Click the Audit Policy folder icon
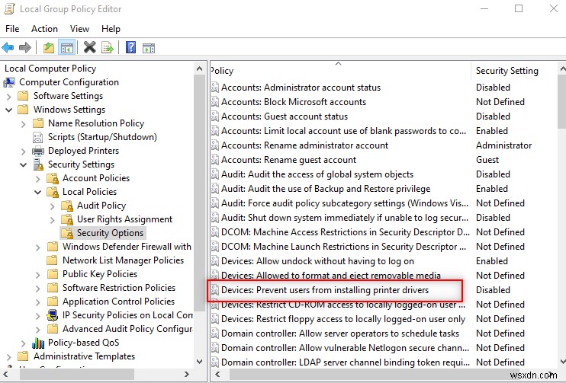566x383 pixels. click(67, 206)
